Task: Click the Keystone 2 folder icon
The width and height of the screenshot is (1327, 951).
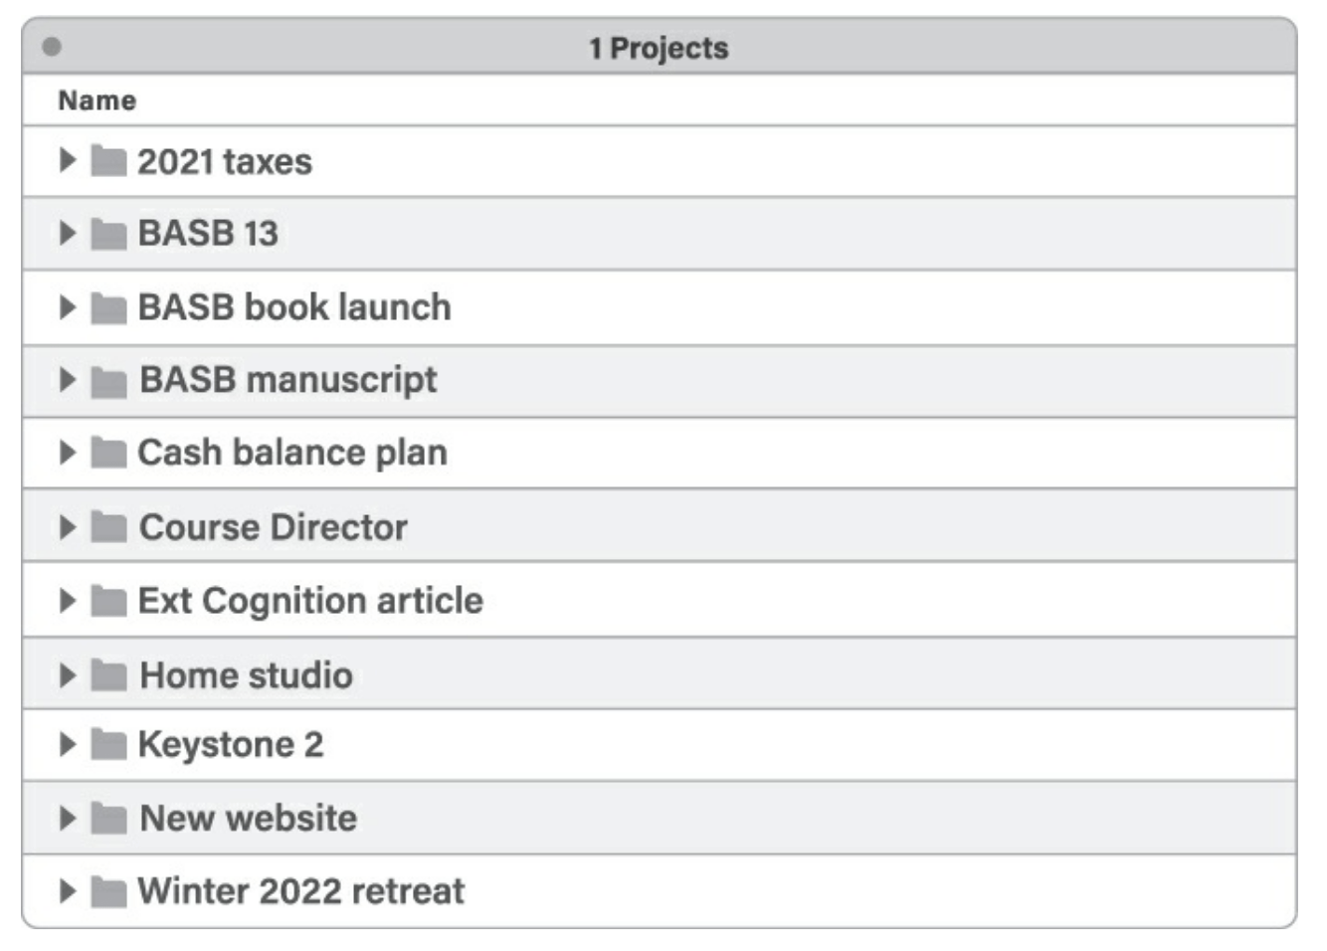Action: tap(108, 744)
